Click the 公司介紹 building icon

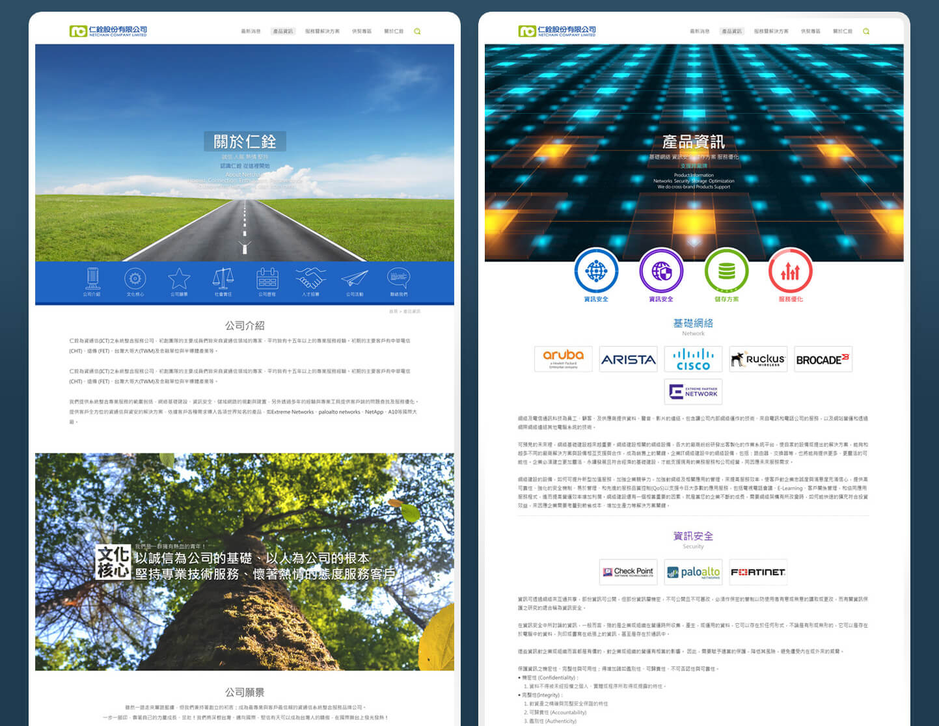(92, 278)
